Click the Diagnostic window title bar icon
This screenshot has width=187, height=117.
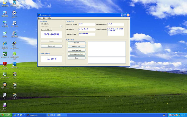pyautogui.click(x=39, y=15)
